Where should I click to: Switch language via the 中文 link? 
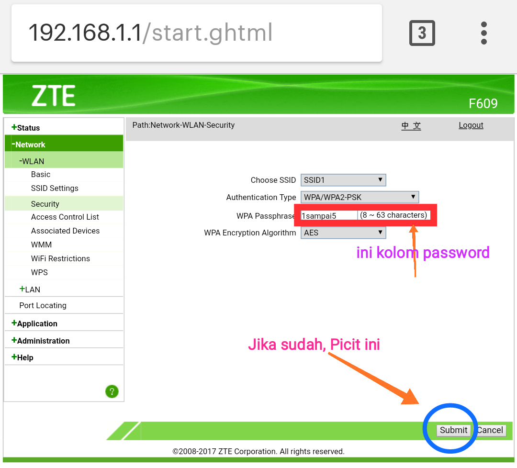411,125
